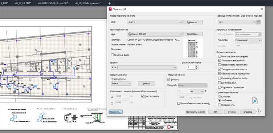Enable the Перевернуть checkbox
Viewport: 273px width, 133px height.
pos(219,105)
